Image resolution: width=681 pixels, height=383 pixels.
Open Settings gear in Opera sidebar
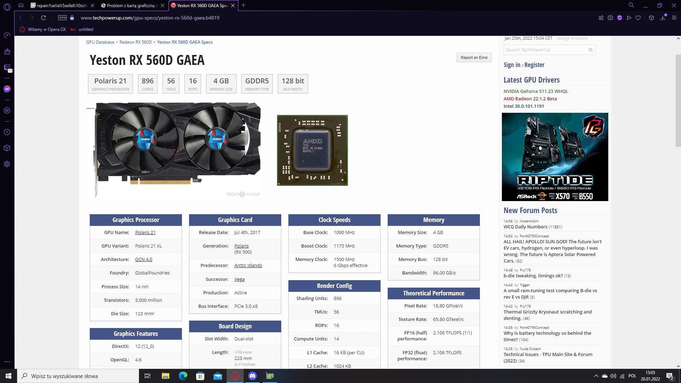pyautogui.click(x=7, y=164)
